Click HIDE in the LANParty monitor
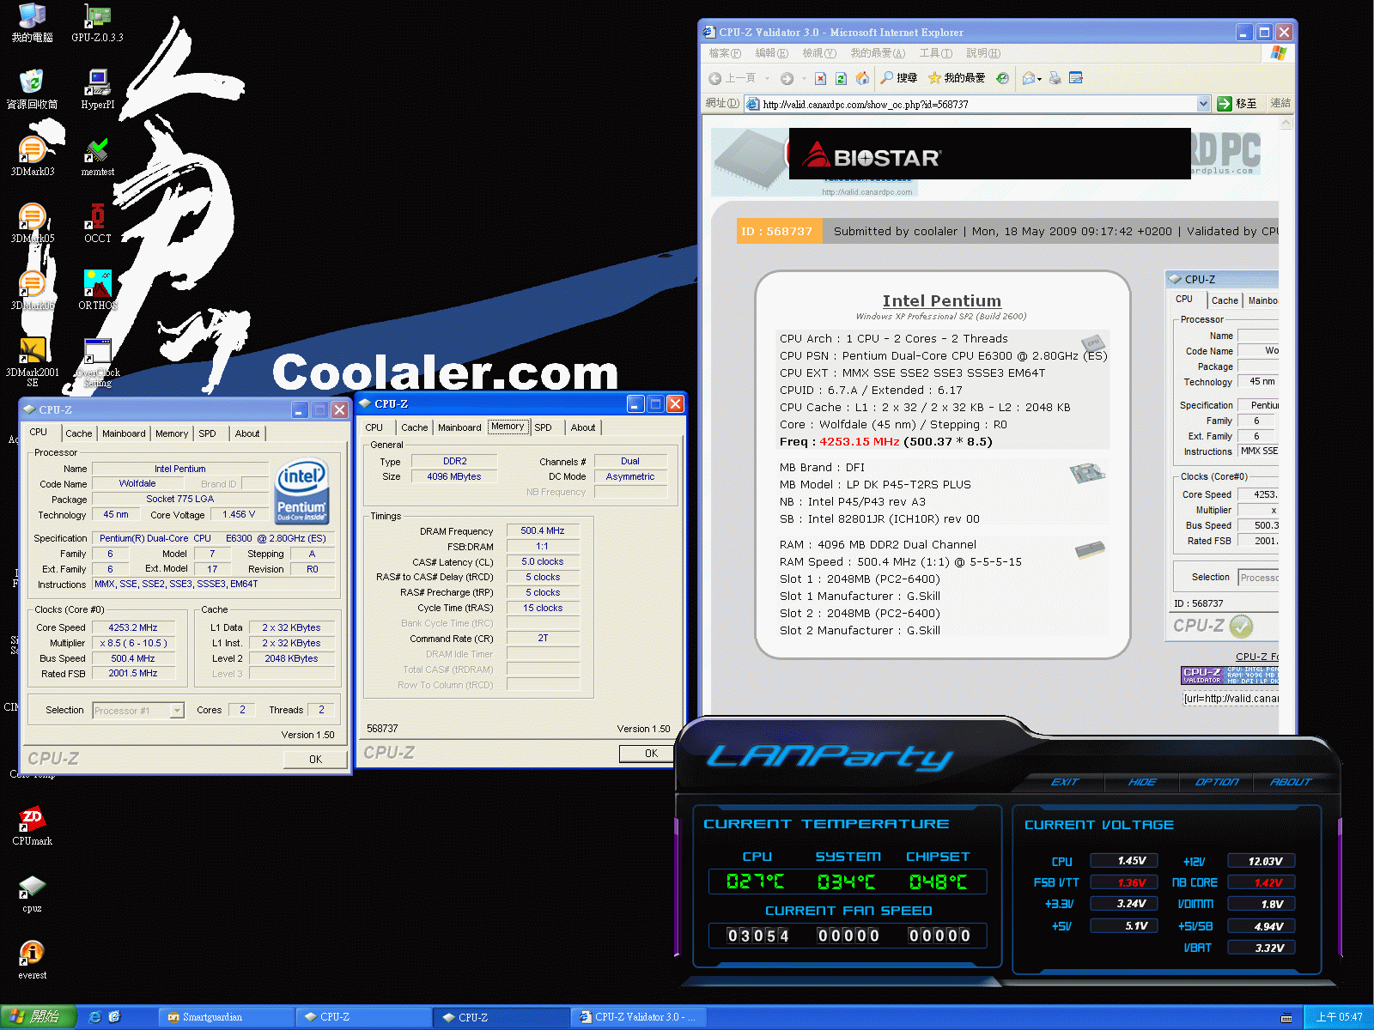Image resolution: width=1374 pixels, height=1030 pixels. (1141, 782)
